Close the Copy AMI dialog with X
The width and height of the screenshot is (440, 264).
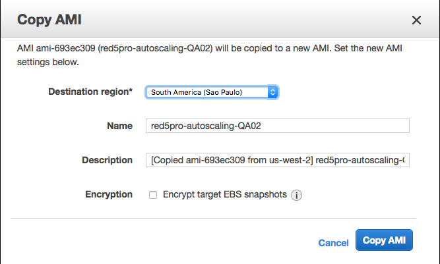pos(416,20)
